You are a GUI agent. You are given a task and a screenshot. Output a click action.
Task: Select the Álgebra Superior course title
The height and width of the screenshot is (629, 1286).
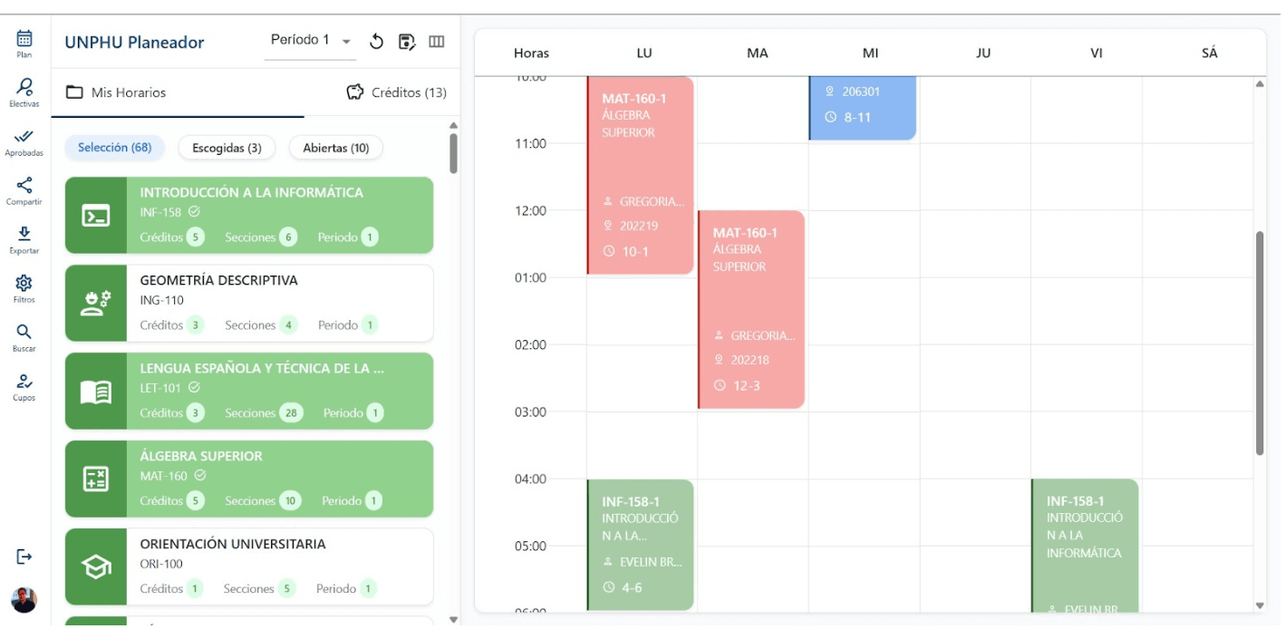point(201,457)
